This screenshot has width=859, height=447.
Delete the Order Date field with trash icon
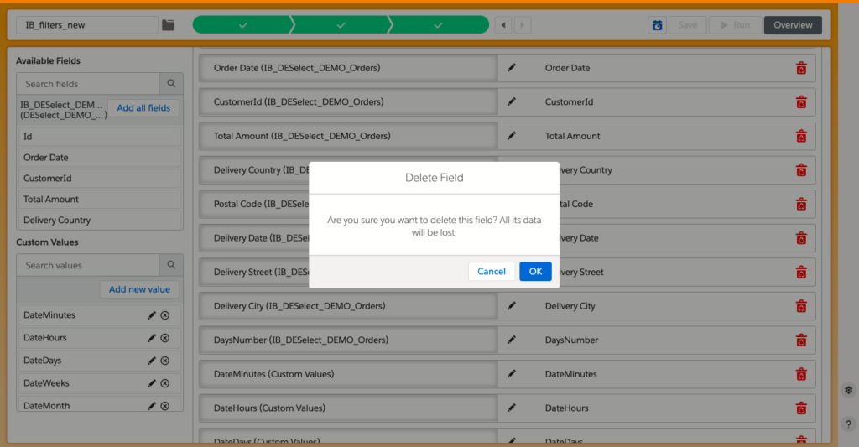point(801,68)
